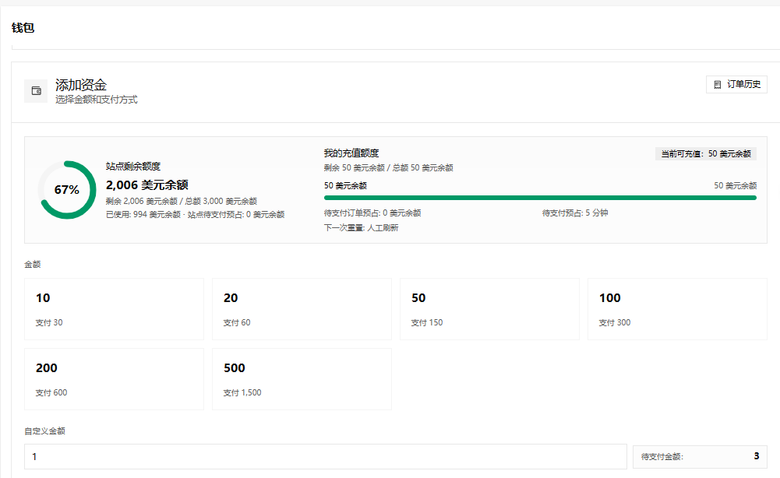Choose the 50 amount card (支付 150)
The image size is (780, 478).
489,309
